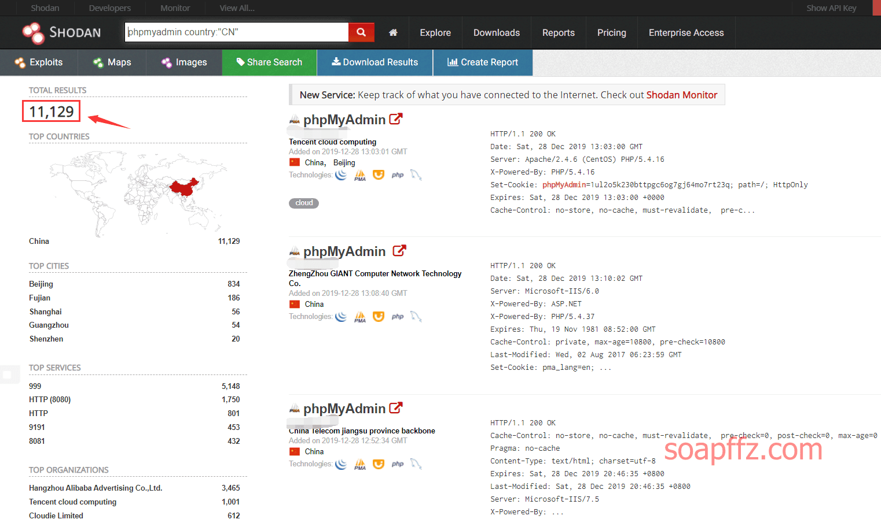
Task: Click the cloud tag on Tencent result
Action: (x=304, y=203)
